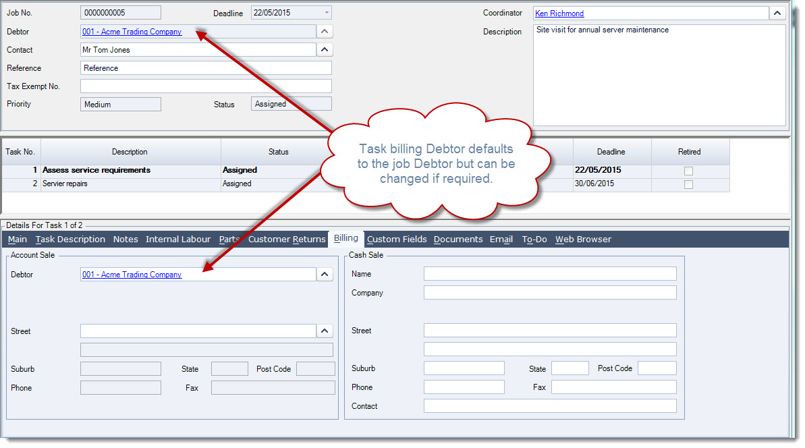Expand the Account Sale Street chevron
This screenshot has height=448, width=805.
point(325,331)
